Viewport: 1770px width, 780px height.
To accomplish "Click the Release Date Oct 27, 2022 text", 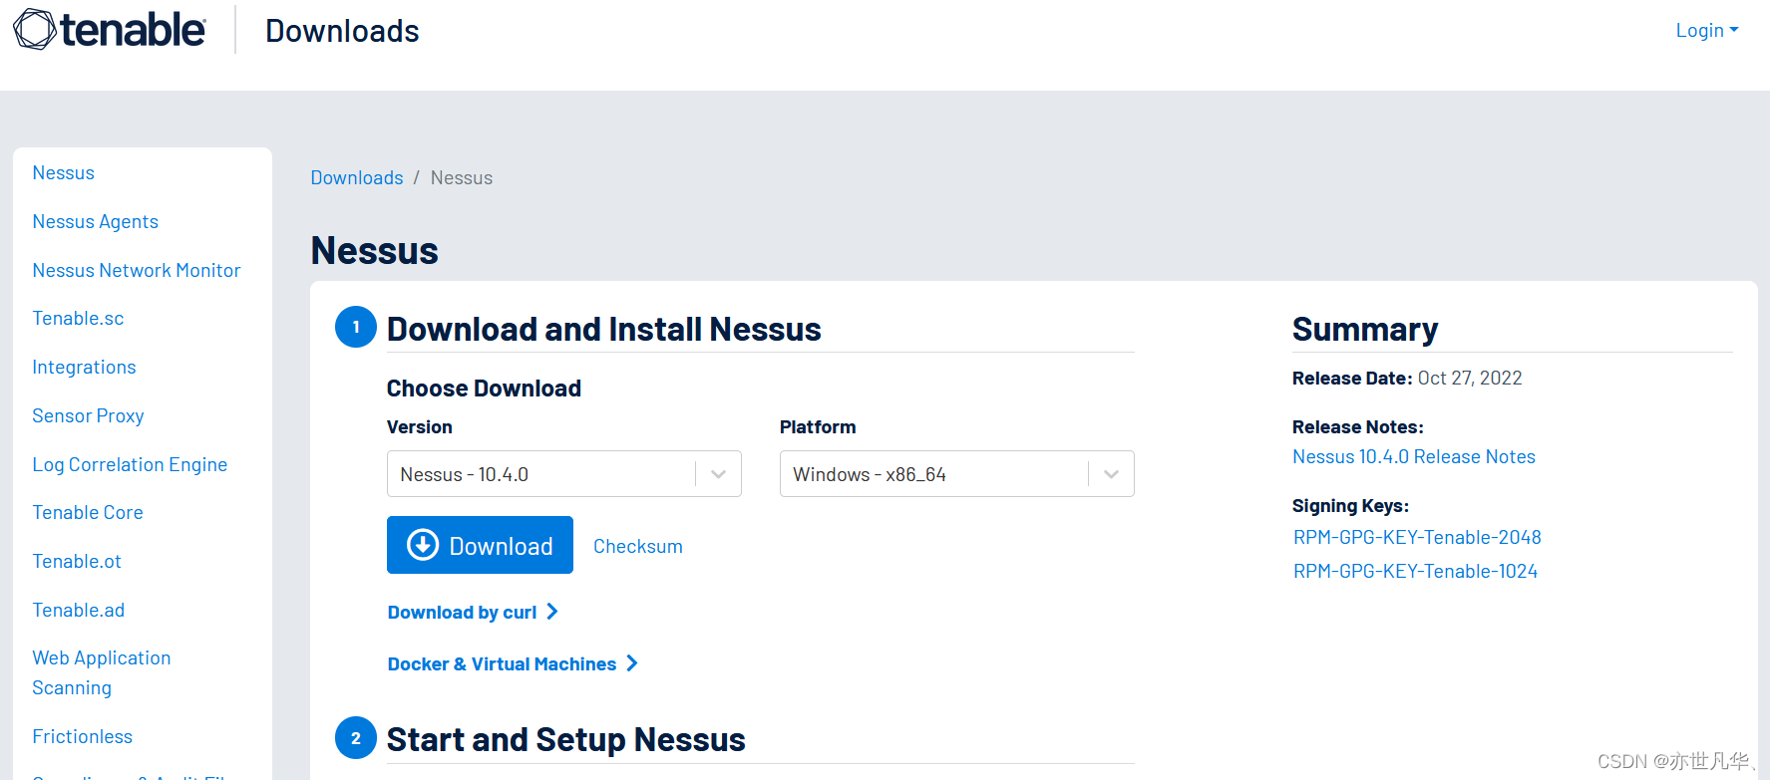I will (1407, 379).
